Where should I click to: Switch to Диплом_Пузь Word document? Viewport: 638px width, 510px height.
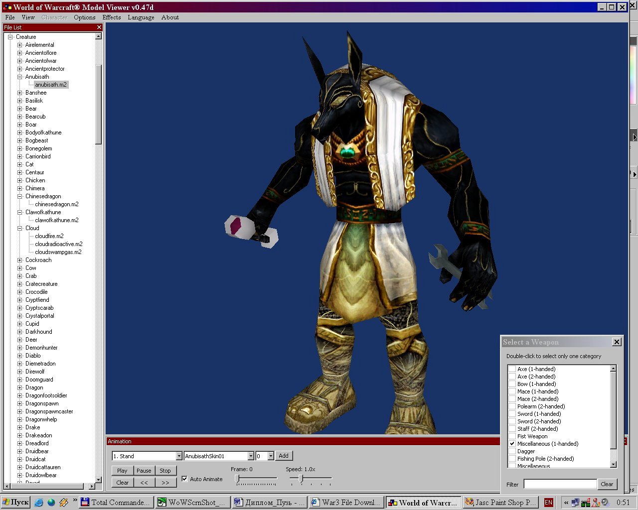pos(269,503)
